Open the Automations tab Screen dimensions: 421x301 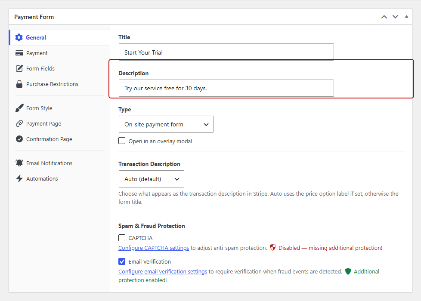tap(59, 179)
